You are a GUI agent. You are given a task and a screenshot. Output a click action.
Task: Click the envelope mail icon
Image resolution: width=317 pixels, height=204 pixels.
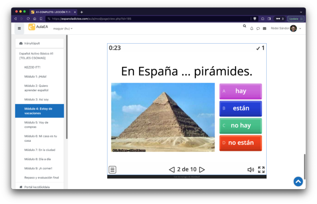[x=265, y=28]
